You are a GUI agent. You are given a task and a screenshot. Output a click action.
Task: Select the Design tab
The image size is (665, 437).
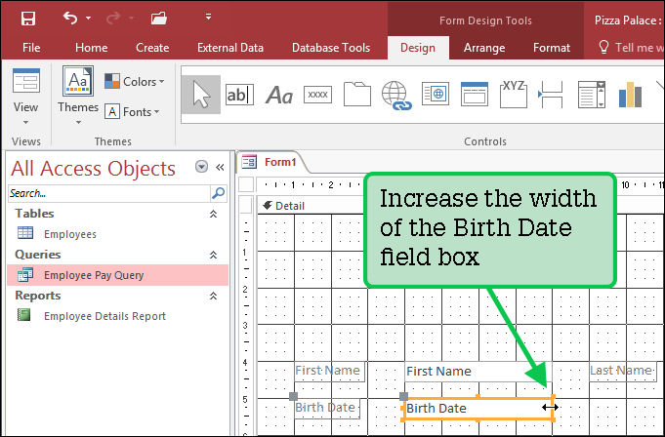coord(418,48)
